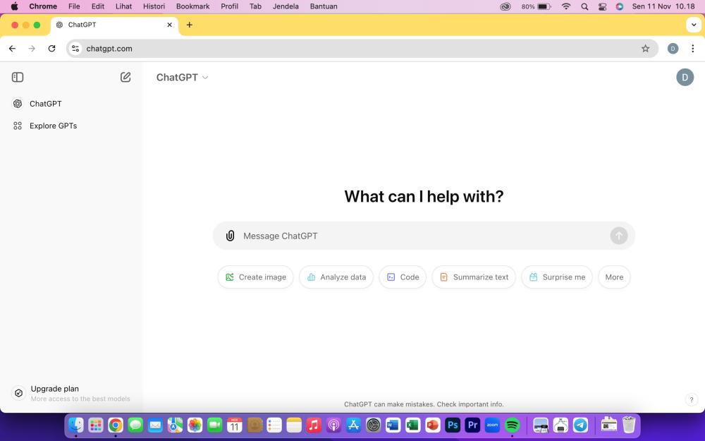Click the chatgpt.com address bar
705x441 pixels.
(x=362, y=49)
